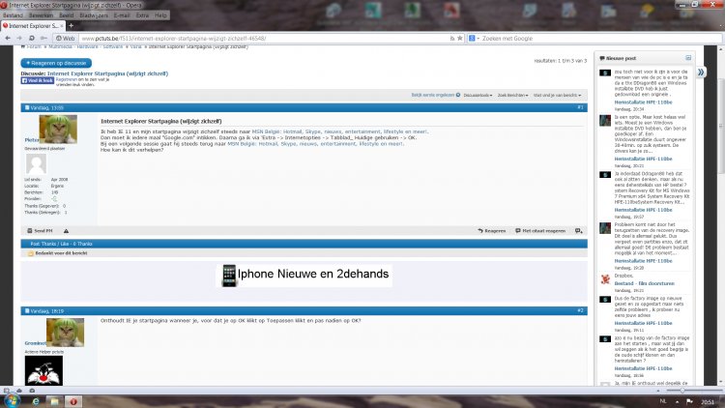
Task: Open the Iphone Nieuwe en 2dehands banner
Action: coord(304,276)
